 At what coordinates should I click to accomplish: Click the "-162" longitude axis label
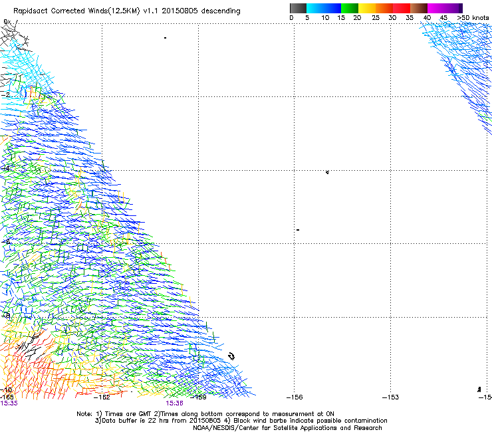[102, 397]
